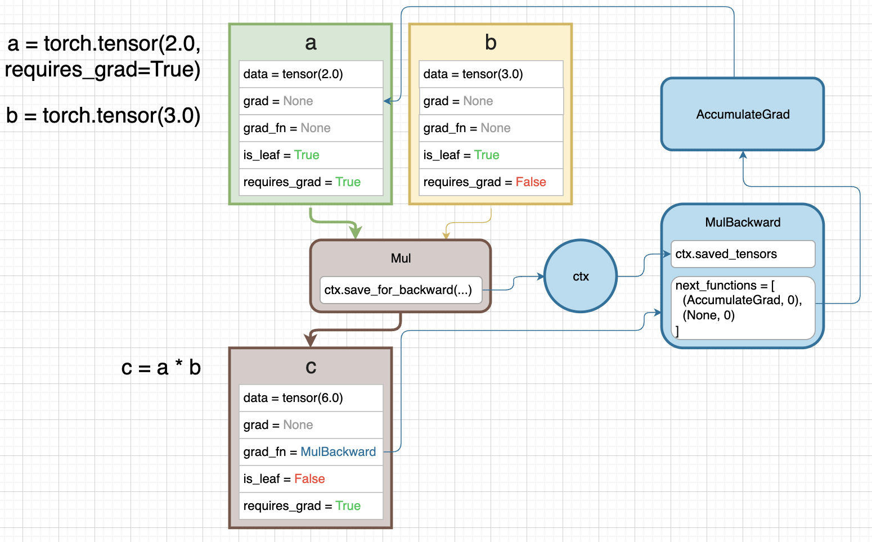Image resolution: width=872 pixels, height=542 pixels.
Task: Click the title of tensor box b
Action: 491,42
